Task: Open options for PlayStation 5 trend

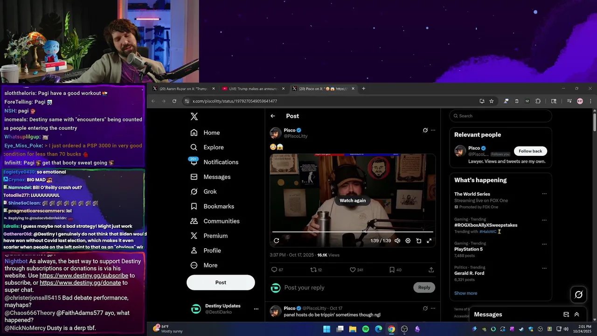Action: click(x=544, y=244)
